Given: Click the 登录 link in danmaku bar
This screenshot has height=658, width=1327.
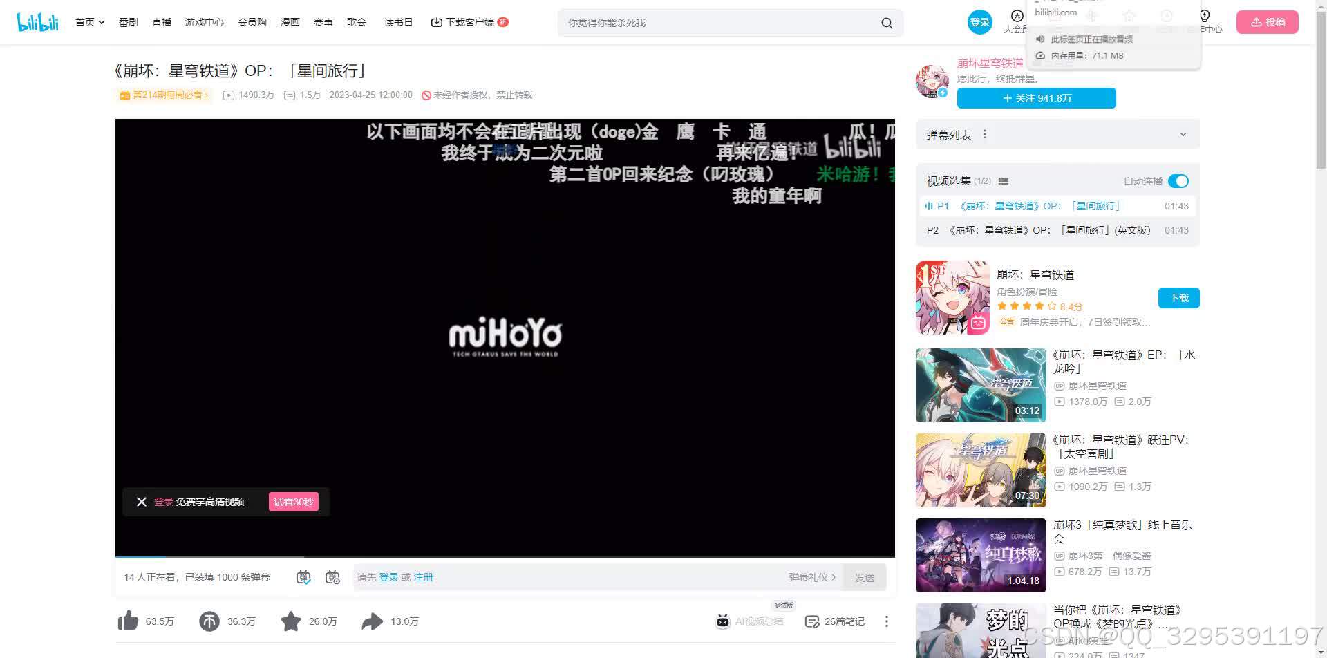Looking at the screenshot, I should pos(388,577).
